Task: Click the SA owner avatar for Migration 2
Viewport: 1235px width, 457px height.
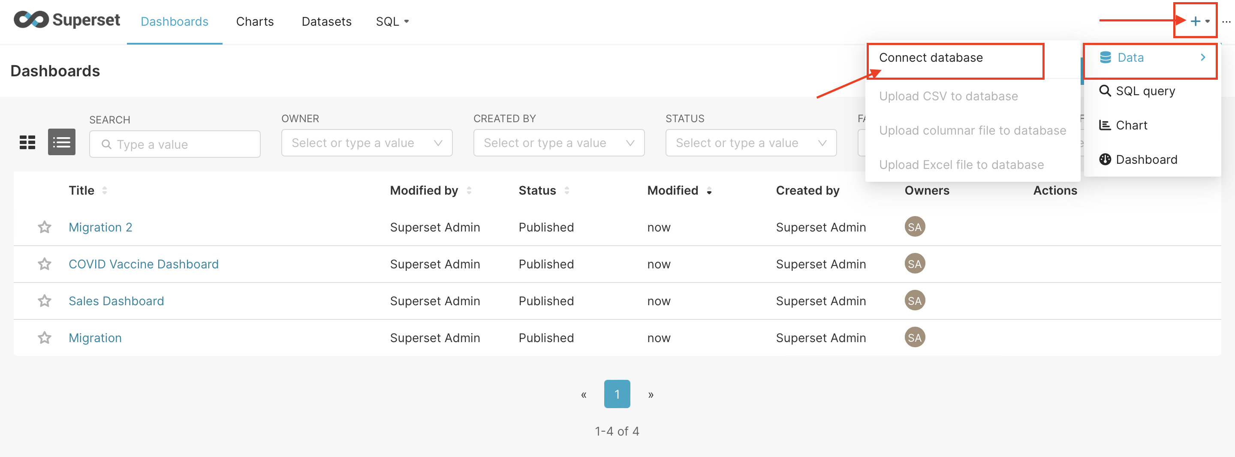Action: tap(914, 227)
